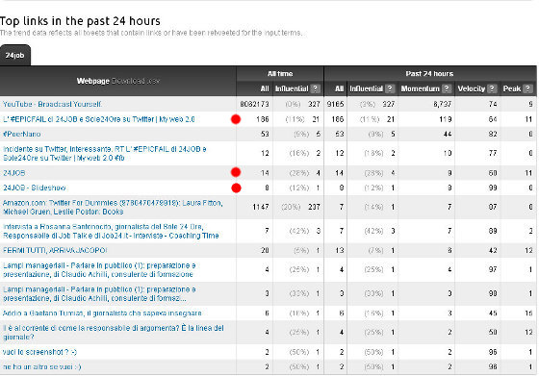Click the Momentum column header
The height and width of the screenshot is (376, 539).
(x=420, y=88)
